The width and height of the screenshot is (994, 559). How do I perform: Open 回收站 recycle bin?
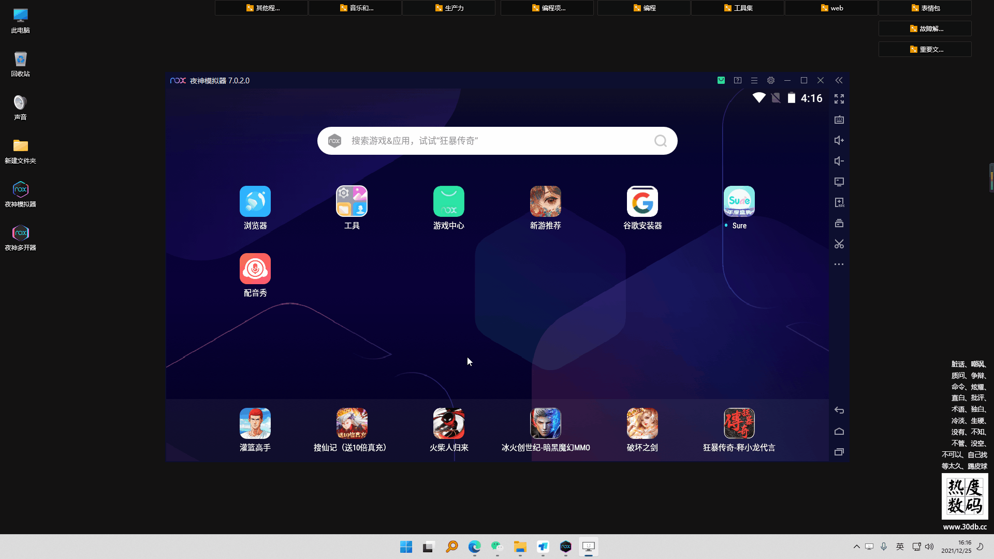(x=20, y=64)
